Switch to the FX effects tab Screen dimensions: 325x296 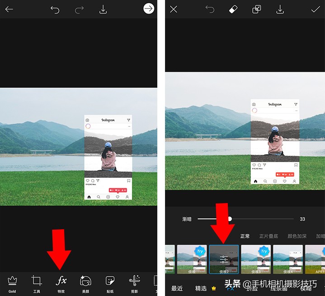tap(231, 288)
